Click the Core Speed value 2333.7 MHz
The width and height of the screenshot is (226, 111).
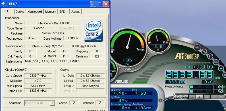[38, 76]
